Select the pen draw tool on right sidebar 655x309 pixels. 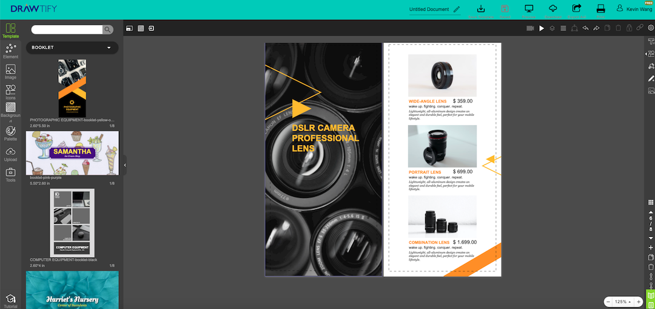651,78
